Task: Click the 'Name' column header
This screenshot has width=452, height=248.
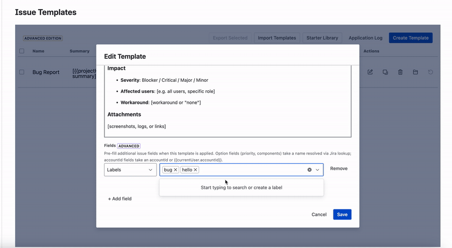Action: 38,51
